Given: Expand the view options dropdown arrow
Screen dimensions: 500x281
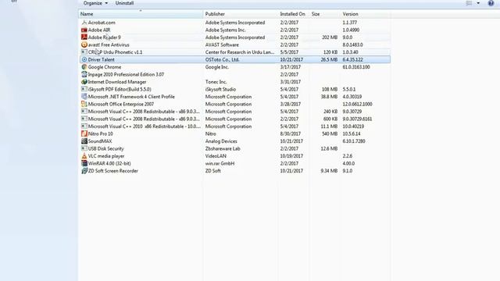Looking at the screenshot, I should 478,3.
